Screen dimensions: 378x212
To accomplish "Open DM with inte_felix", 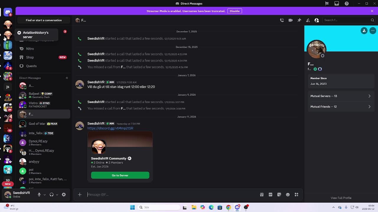I will coord(44,133).
